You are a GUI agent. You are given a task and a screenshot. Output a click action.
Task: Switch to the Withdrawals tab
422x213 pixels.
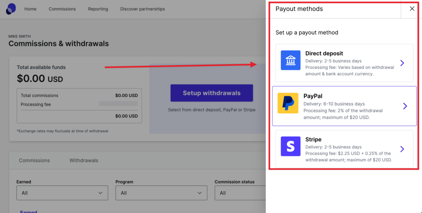point(84,160)
